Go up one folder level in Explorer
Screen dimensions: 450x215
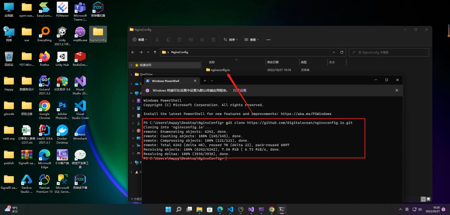[155, 52]
